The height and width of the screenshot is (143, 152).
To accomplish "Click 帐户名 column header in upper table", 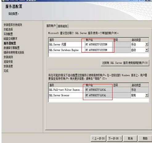I will 99,40.
